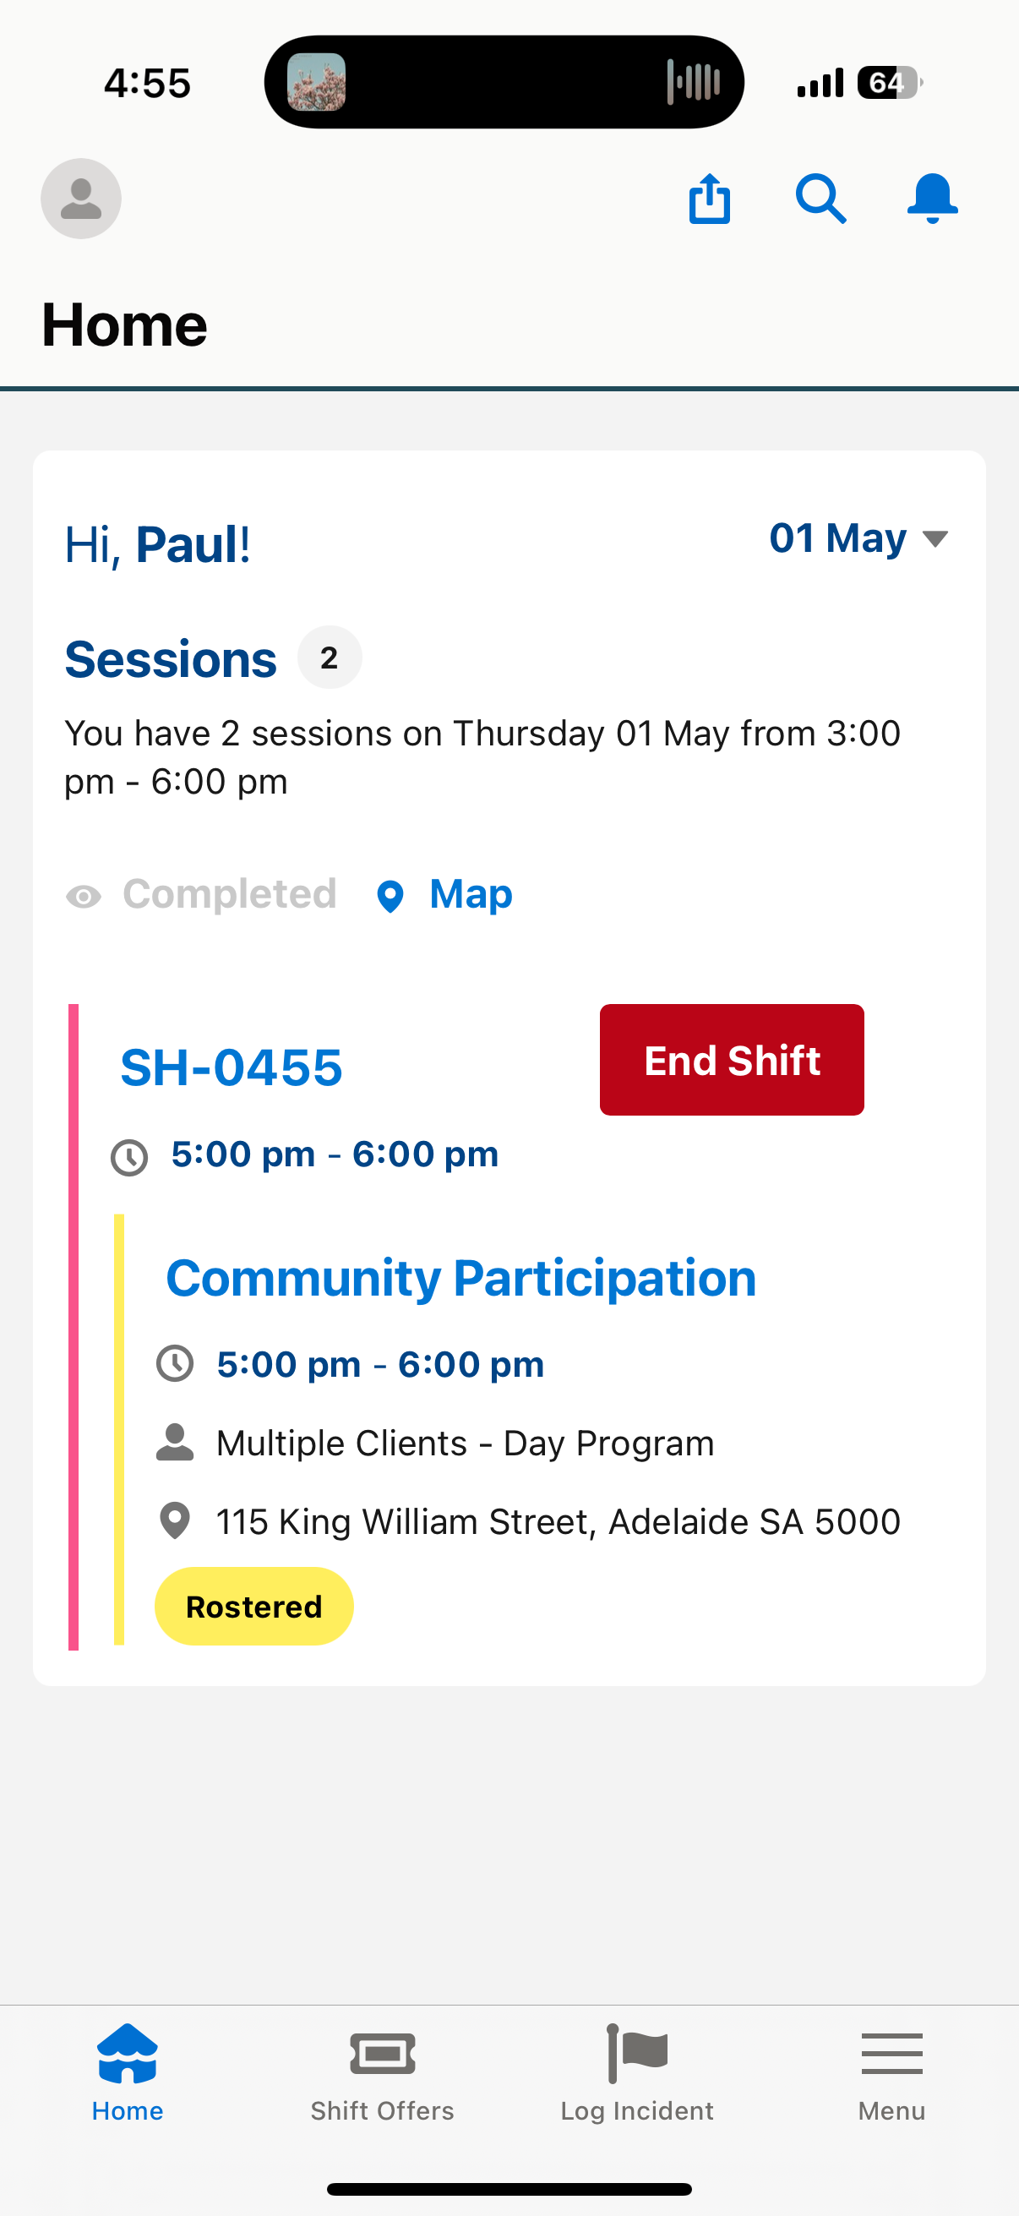Open Community Participation session
Viewport: 1019px width, 2216px height.
point(460,1279)
